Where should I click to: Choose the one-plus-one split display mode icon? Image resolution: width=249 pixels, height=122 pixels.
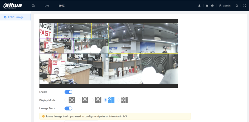(x=85, y=100)
